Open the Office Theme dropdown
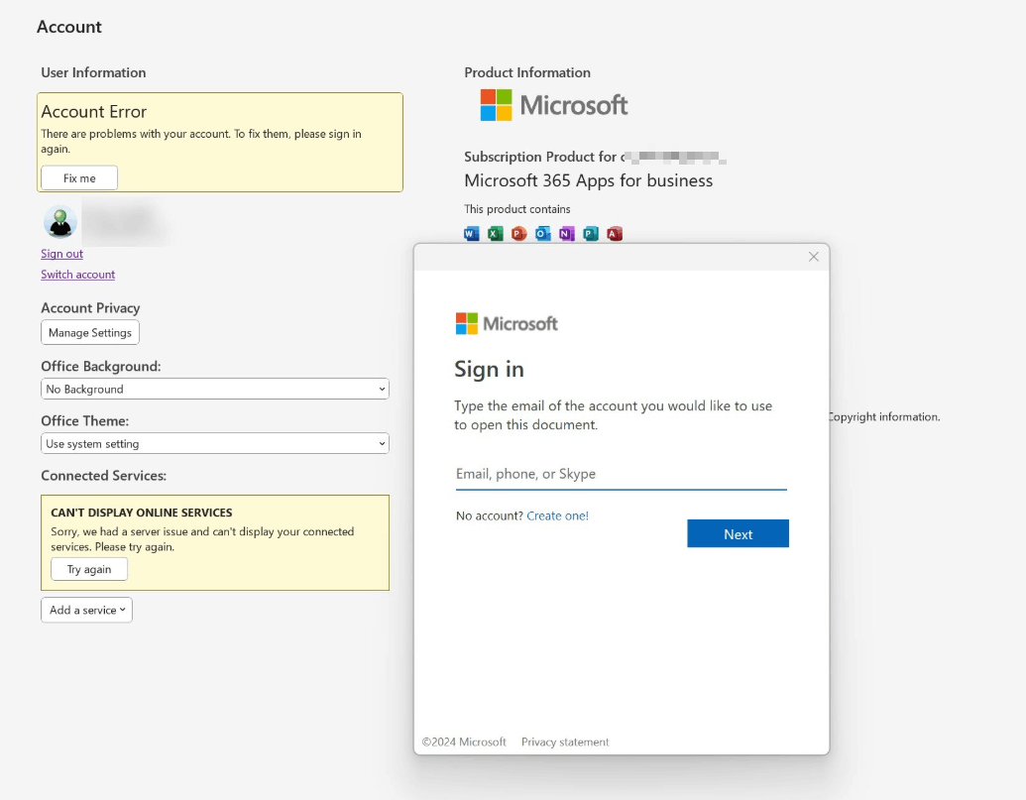 pos(215,443)
